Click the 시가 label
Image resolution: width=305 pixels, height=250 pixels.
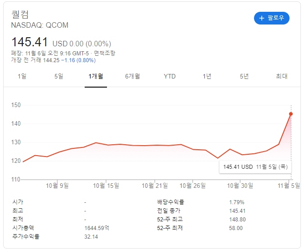(x=18, y=202)
